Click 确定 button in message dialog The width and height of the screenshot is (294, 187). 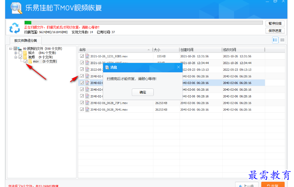click(x=142, y=92)
